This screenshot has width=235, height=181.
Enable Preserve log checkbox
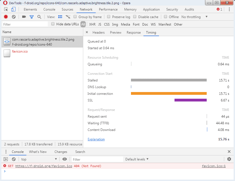pyautogui.click(x=109, y=17)
